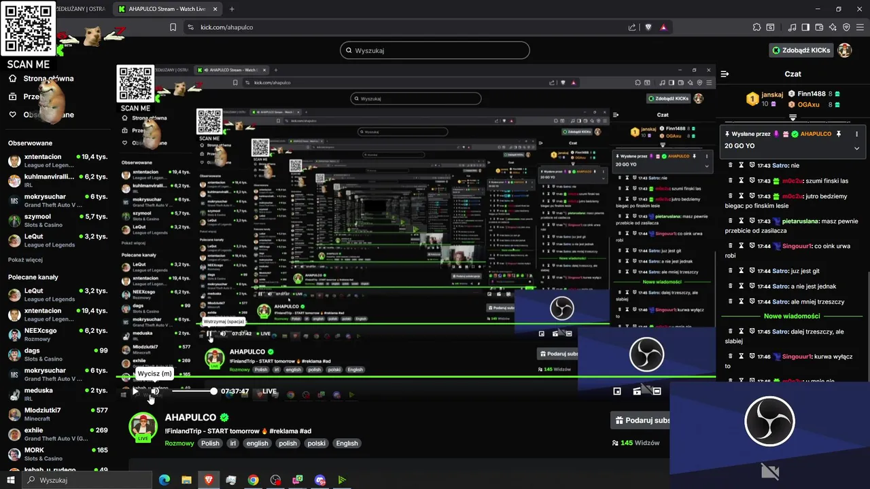Open Singouur1 profile from 'co oink urwa robi'
870x489 pixels.
(797, 246)
